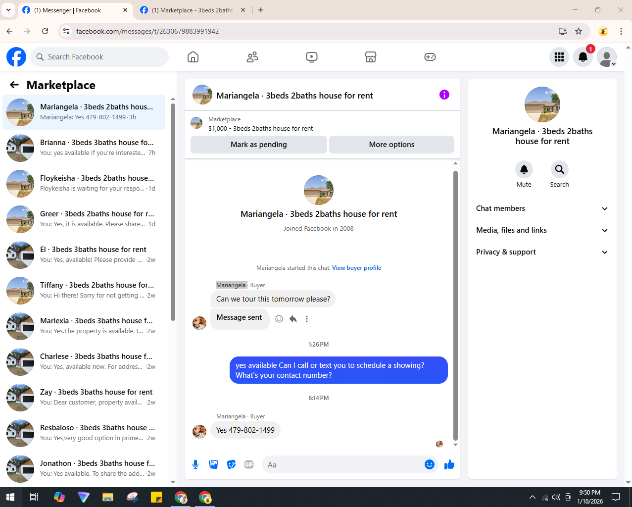The width and height of the screenshot is (632, 507).
Task: Close the Marketplace browser tab
Action: pyautogui.click(x=243, y=10)
